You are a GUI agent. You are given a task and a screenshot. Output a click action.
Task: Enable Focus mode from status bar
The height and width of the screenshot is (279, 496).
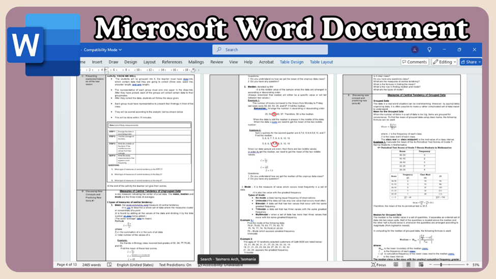pyautogui.click(x=378, y=265)
